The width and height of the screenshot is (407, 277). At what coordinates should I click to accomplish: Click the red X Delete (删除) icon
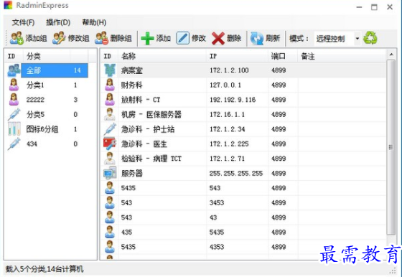coord(218,39)
